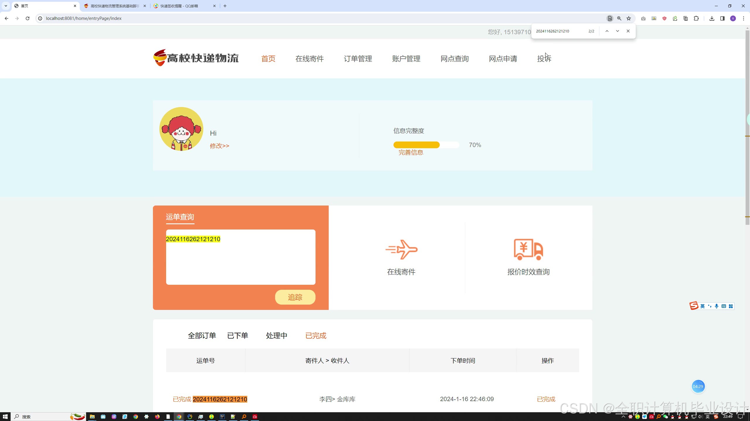Click the 高校快递物流 site logo
The image size is (750, 421).
point(196,58)
